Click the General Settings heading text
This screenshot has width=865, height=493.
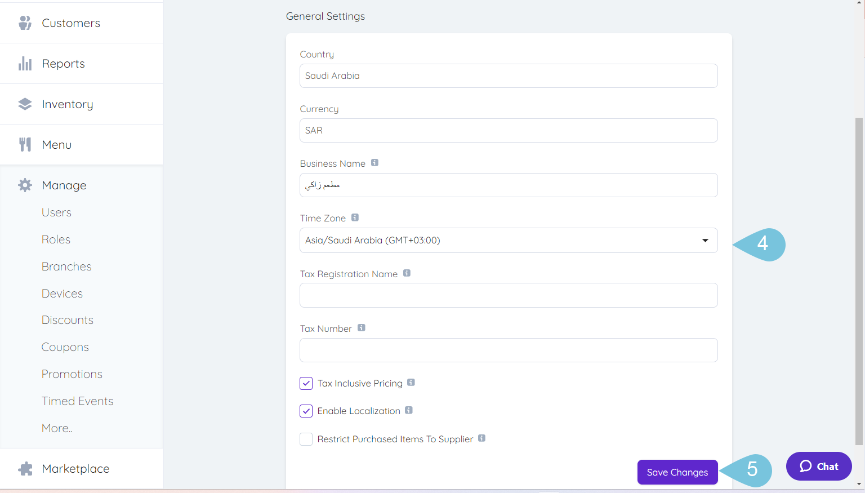point(326,16)
